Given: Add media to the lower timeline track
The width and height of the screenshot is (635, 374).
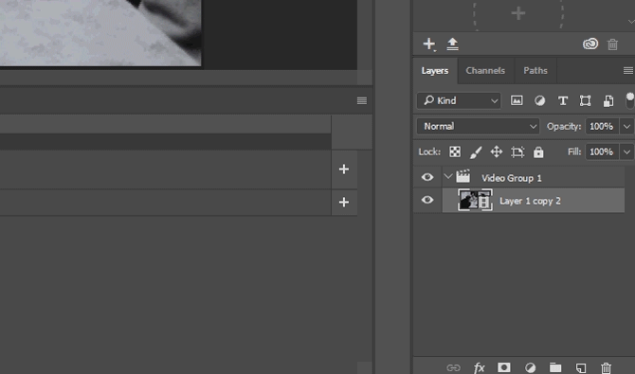Looking at the screenshot, I should click(344, 202).
